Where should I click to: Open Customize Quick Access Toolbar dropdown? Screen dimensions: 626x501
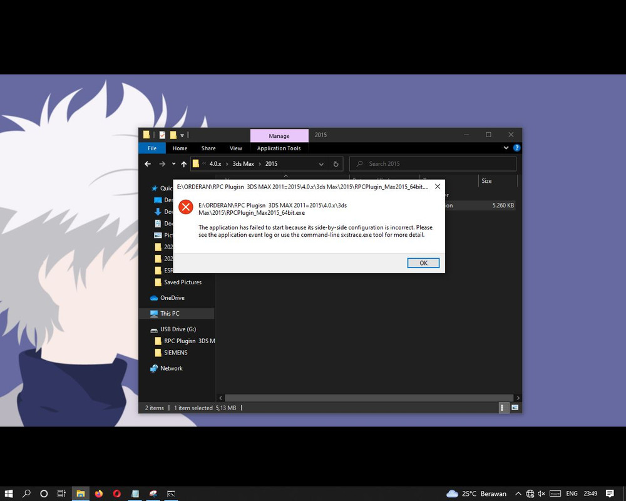click(x=182, y=135)
